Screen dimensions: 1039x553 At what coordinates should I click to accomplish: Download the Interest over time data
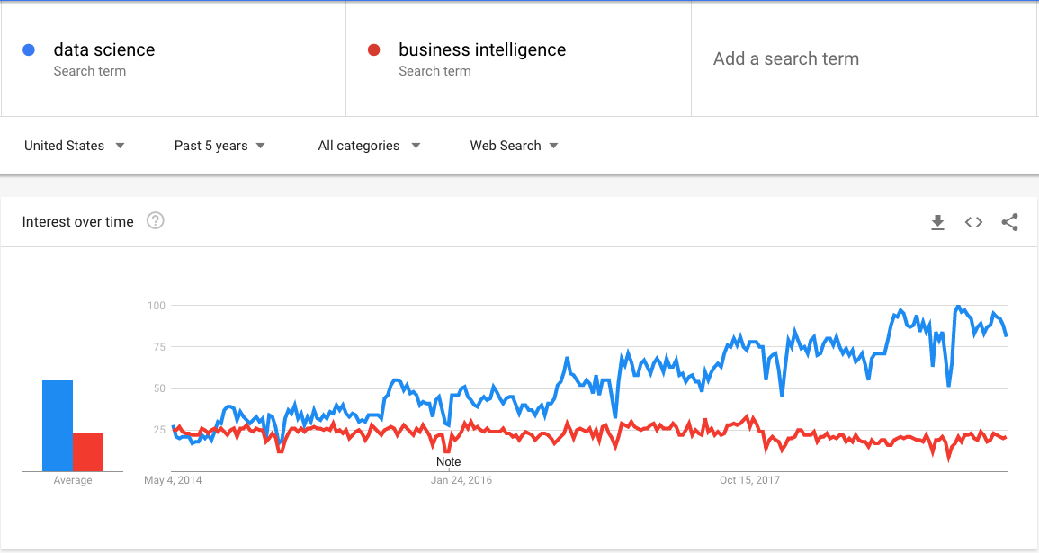tap(937, 222)
